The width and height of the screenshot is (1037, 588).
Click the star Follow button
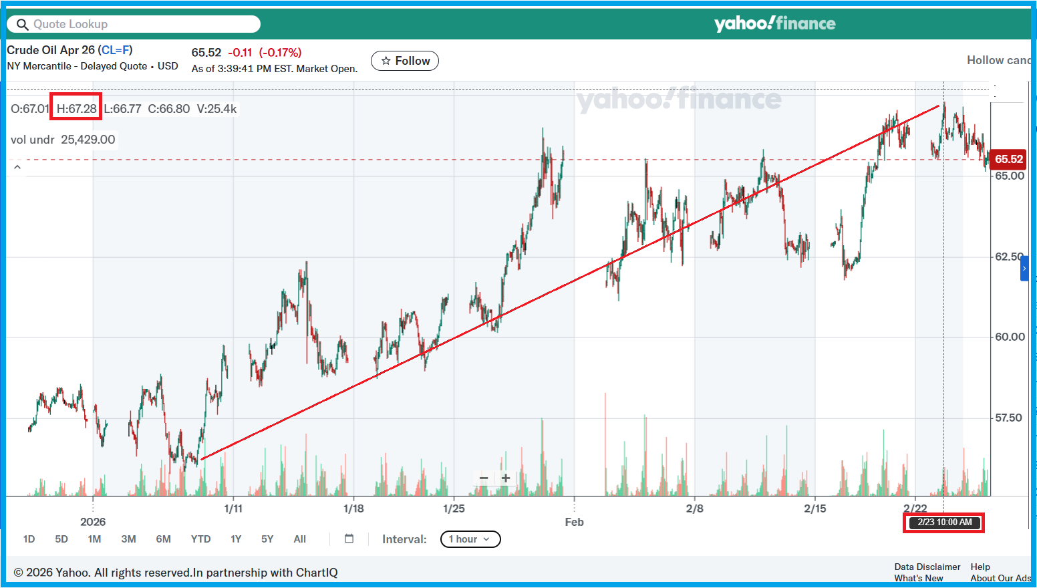tap(405, 61)
